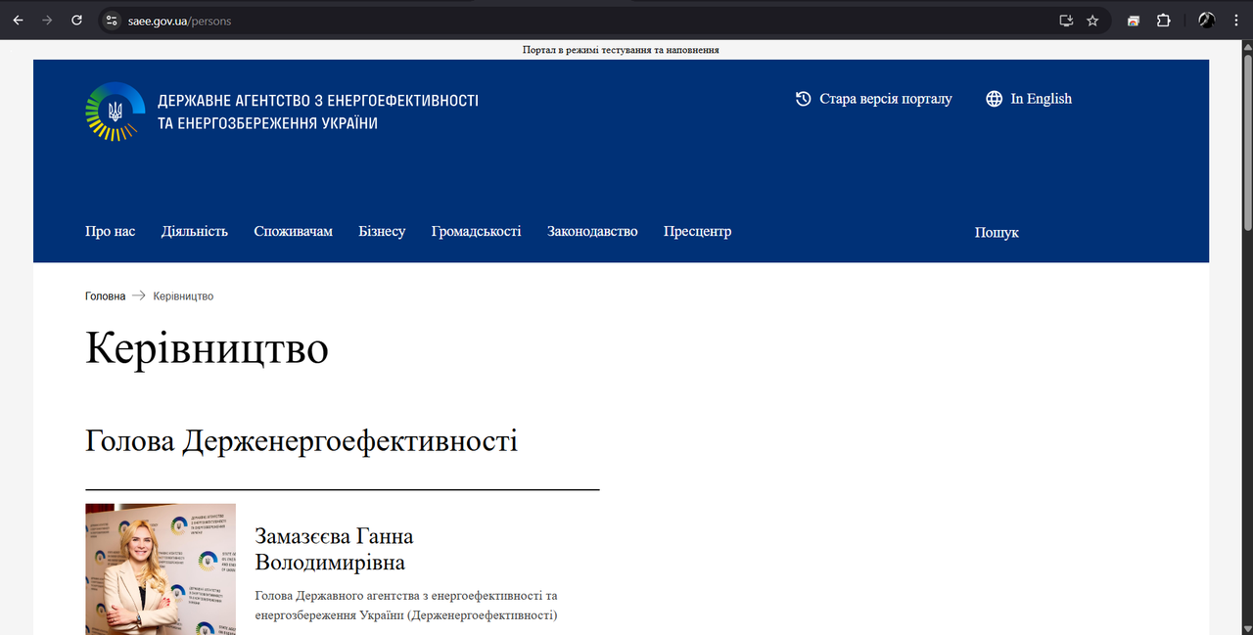Switch language with In English link
The height and width of the screenshot is (635, 1253).
[1042, 99]
